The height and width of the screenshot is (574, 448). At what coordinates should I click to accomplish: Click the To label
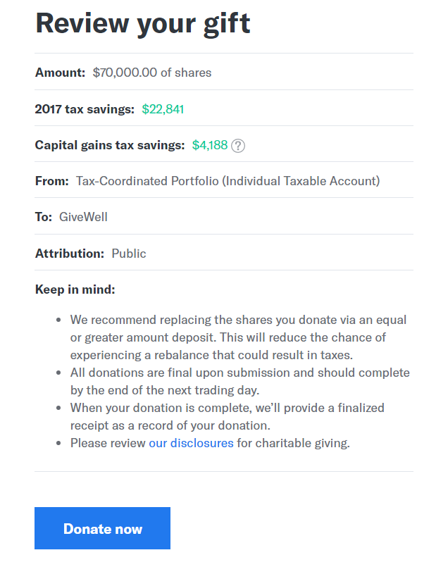(x=44, y=217)
